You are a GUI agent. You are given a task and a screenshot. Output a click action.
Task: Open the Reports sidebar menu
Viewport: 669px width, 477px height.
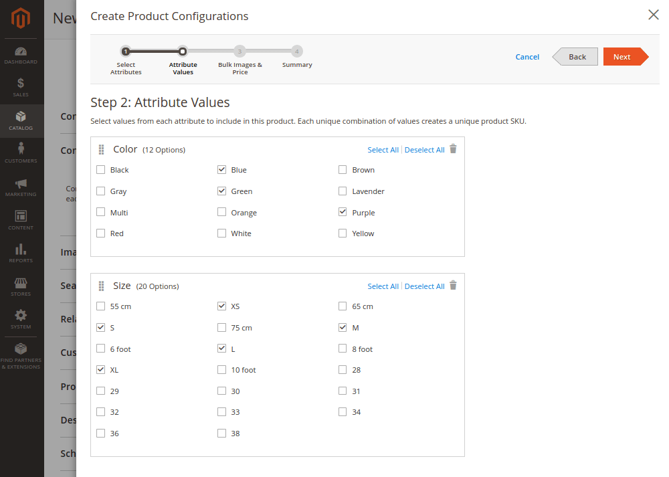click(x=21, y=253)
